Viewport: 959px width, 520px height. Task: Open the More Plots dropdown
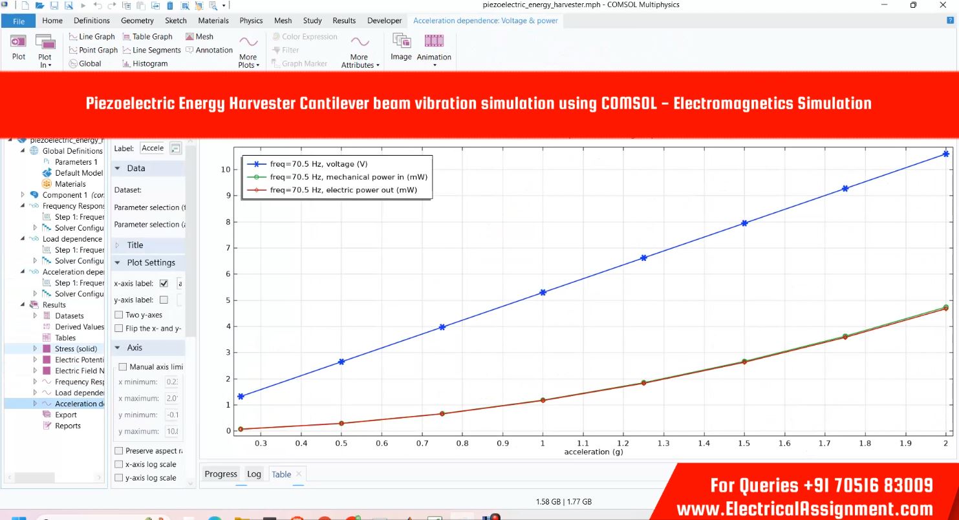[248, 52]
